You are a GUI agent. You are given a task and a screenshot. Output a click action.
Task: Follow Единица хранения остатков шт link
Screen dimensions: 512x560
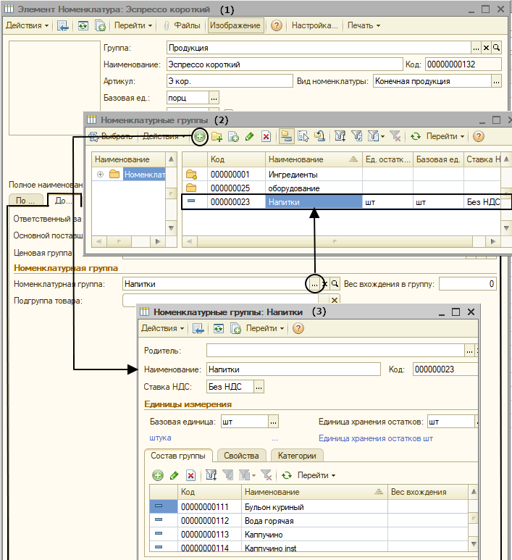[376, 438]
